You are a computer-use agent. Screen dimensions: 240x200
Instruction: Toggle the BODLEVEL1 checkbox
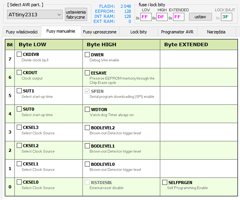click(87, 146)
